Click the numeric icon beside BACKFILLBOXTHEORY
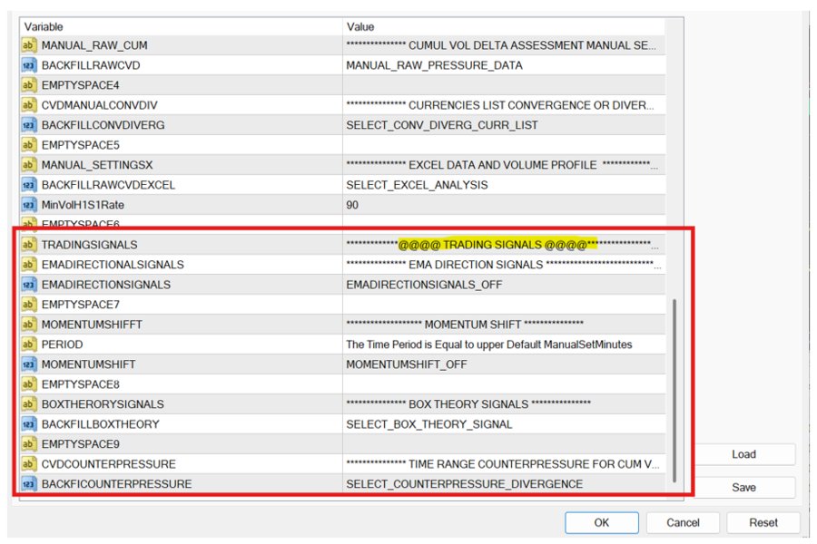 point(28,424)
